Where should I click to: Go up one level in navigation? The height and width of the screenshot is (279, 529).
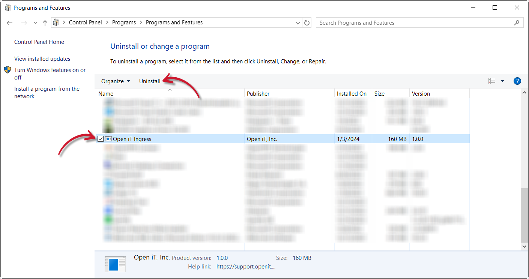click(x=45, y=22)
